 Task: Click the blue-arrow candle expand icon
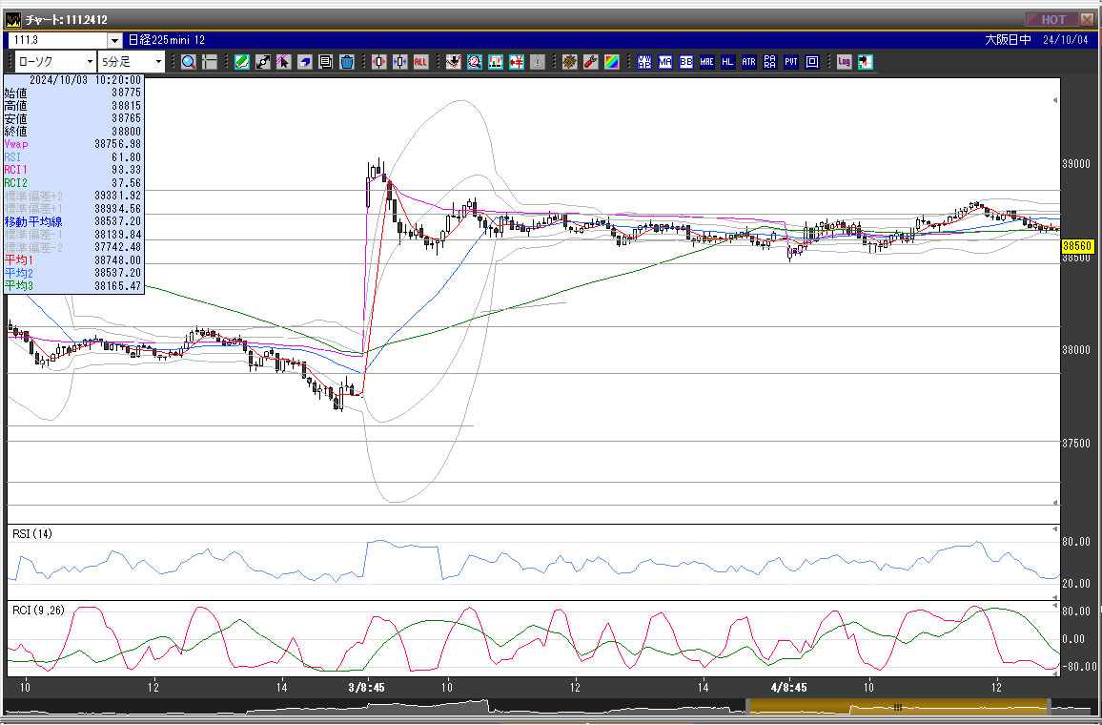[x=399, y=62]
